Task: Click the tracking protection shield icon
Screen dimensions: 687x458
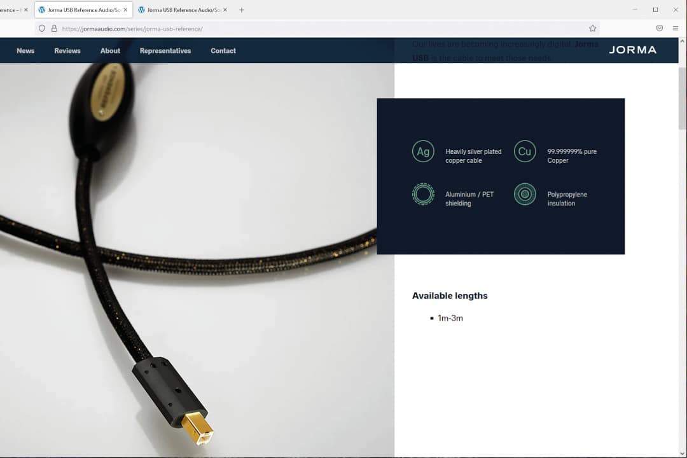Action: click(42, 29)
